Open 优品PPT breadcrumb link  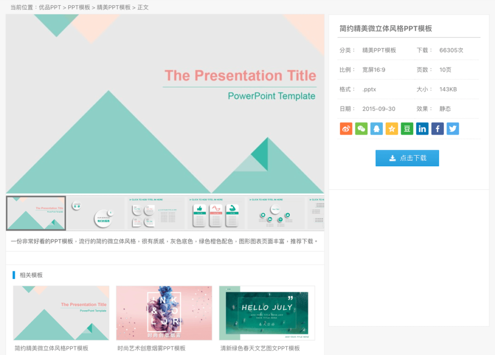pos(50,7)
